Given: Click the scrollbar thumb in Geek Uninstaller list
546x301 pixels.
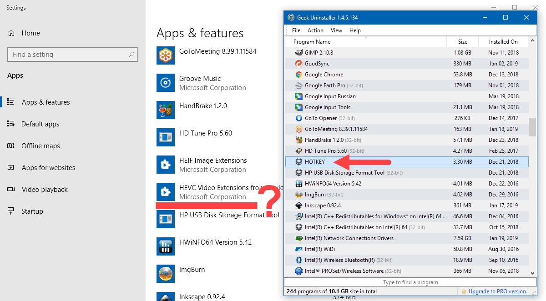Looking at the screenshot, I should coord(532,127).
